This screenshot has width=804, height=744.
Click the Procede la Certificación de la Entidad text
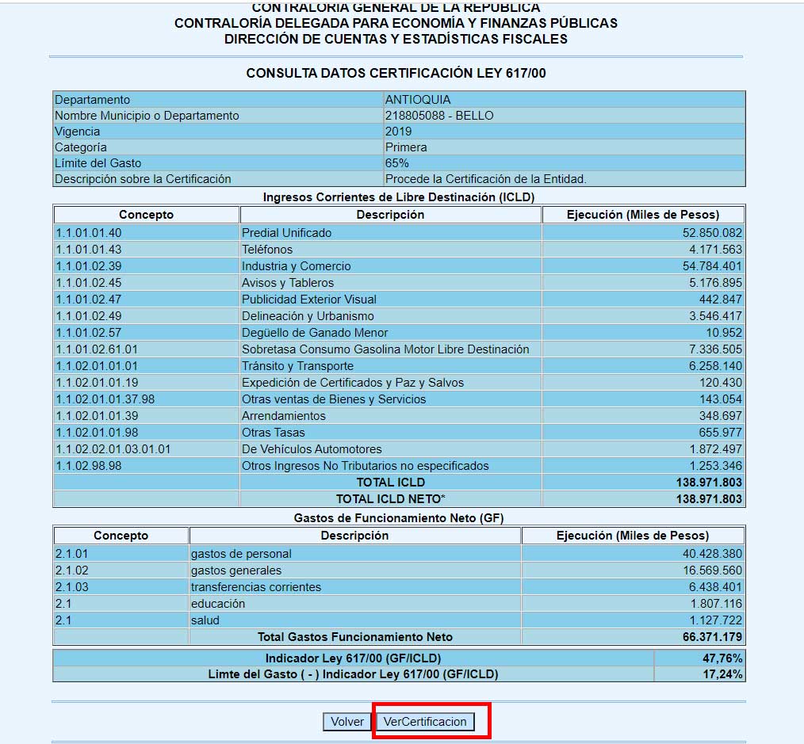[485, 179]
